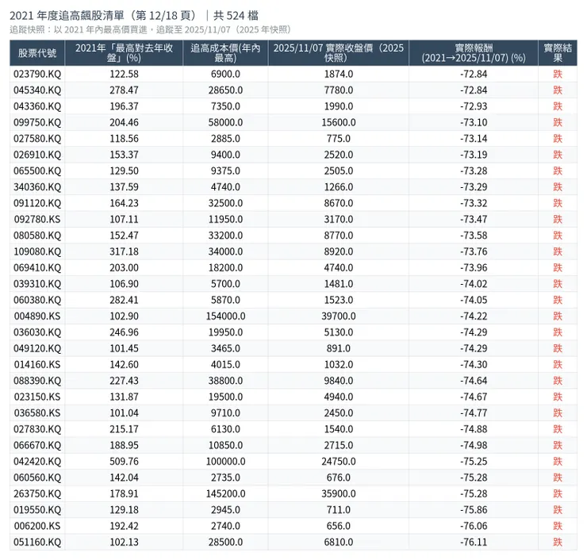Click the 跌 result in 023790.KQ row
Viewport: 587px width, 560px height.
click(x=558, y=74)
